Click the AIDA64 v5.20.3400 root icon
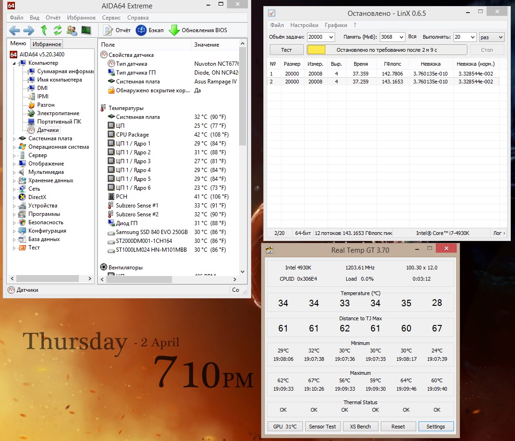The height and width of the screenshot is (441, 515). [14, 55]
